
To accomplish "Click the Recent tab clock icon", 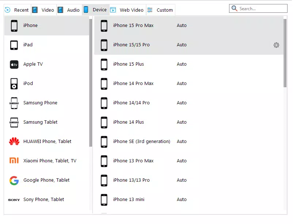I will tap(7, 10).
